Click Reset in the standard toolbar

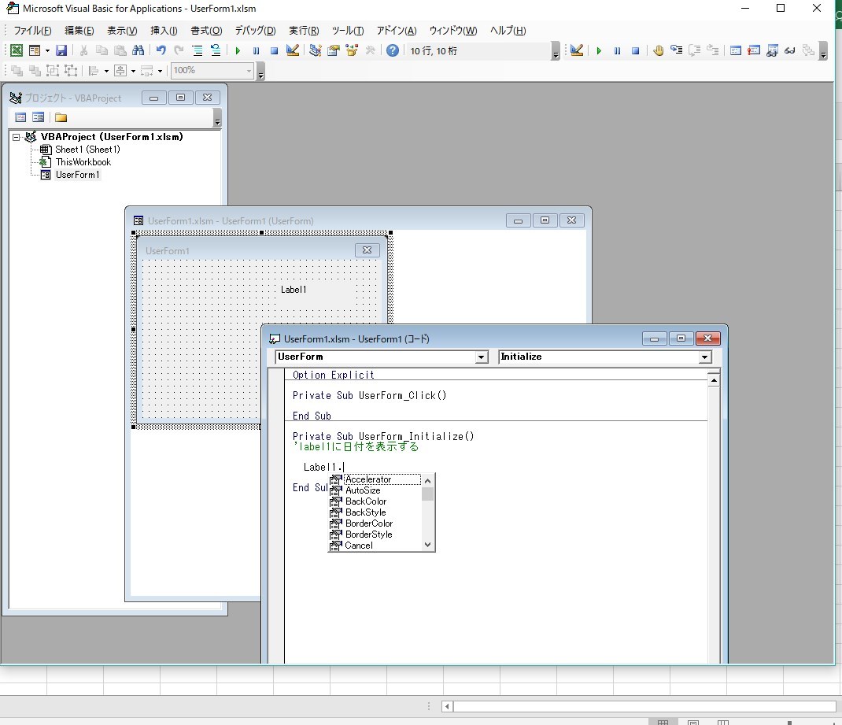click(274, 50)
